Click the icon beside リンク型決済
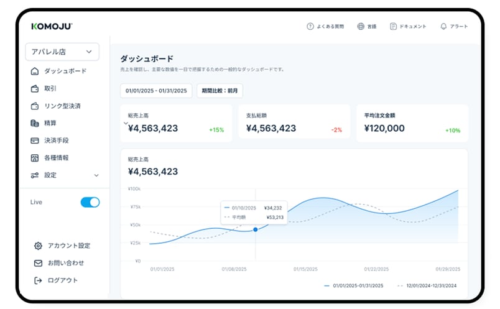The height and width of the screenshot is (309, 500). pos(34,106)
